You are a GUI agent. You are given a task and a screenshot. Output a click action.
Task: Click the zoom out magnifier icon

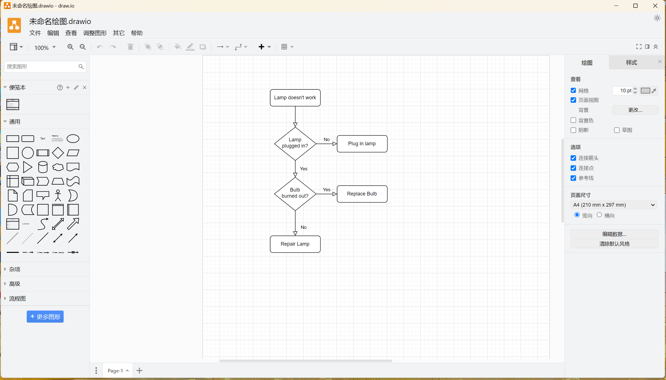tap(83, 47)
